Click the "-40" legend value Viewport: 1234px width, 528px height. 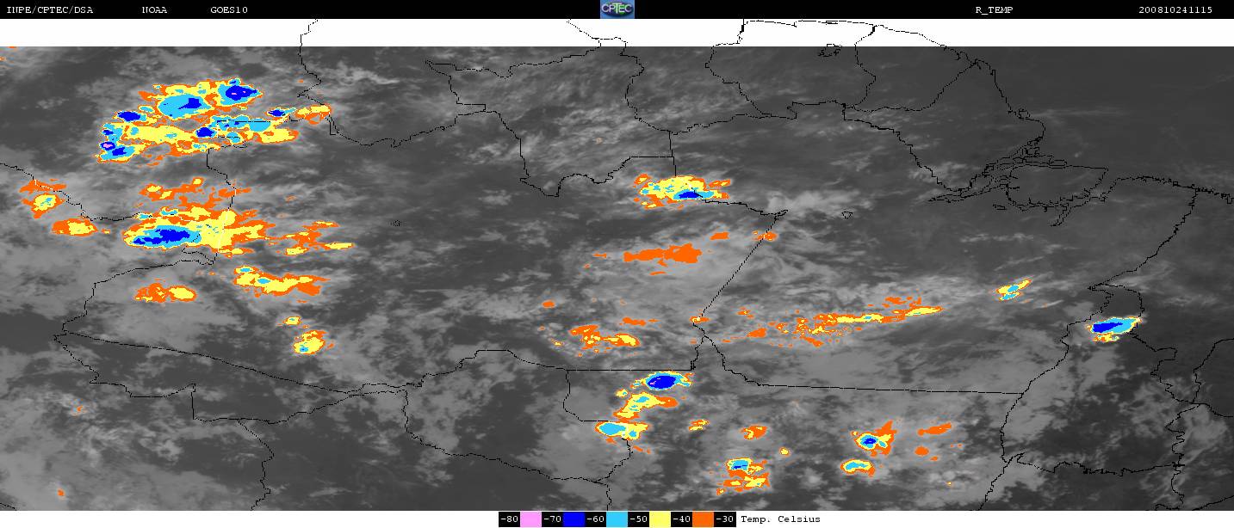[x=681, y=519]
